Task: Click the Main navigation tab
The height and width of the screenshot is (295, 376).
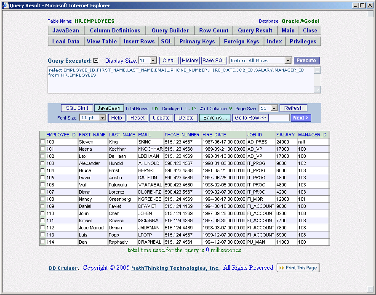Action: [x=288, y=30]
